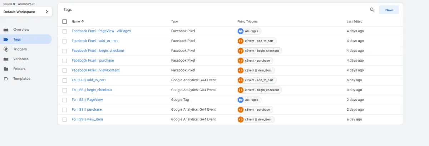
Task: Check the box for Facebook Pixel || purchase
Action: coord(65,61)
